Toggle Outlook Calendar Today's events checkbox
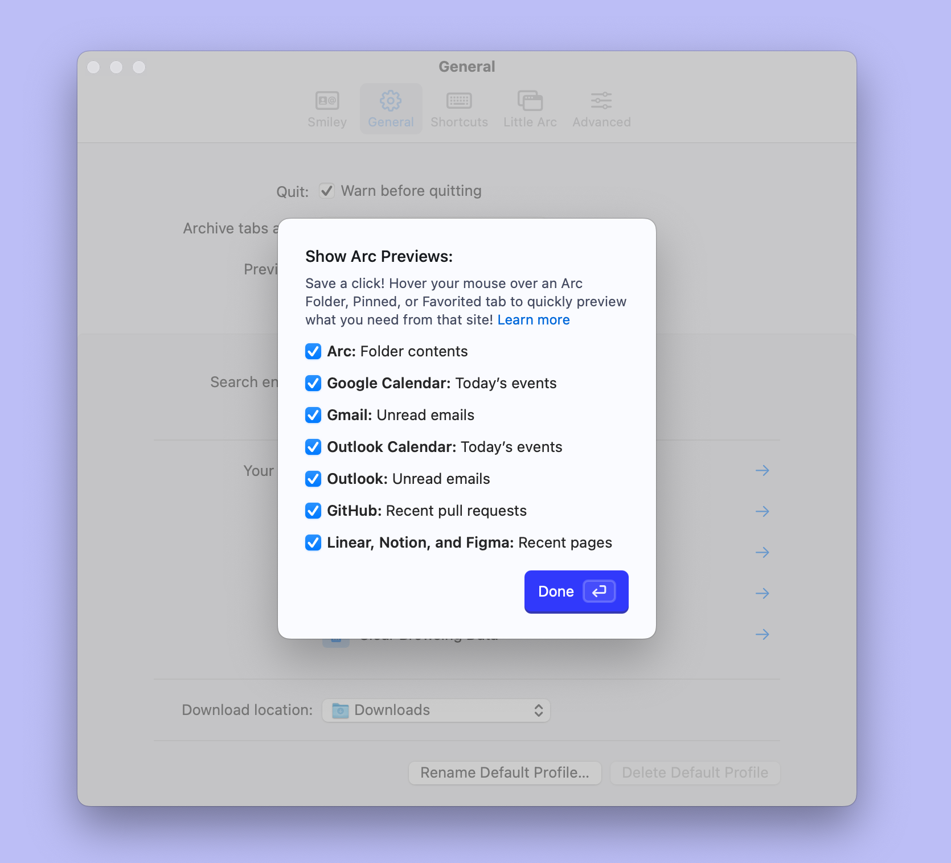This screenshot has width=951, height=863. click(313, 447)
